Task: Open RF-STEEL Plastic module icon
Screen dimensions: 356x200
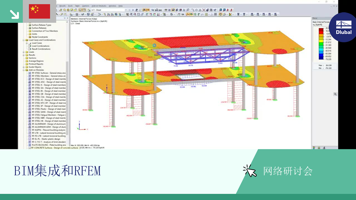Action: point(30,109)
